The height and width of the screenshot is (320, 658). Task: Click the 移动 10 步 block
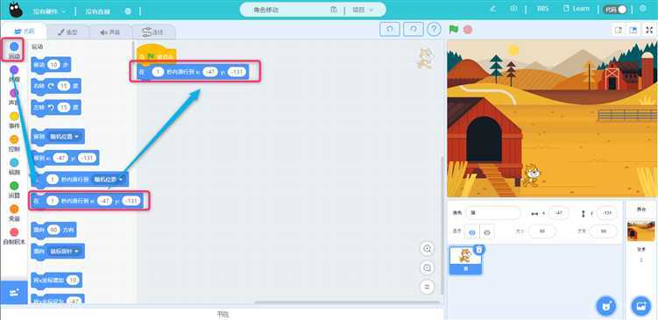(51, 65)
